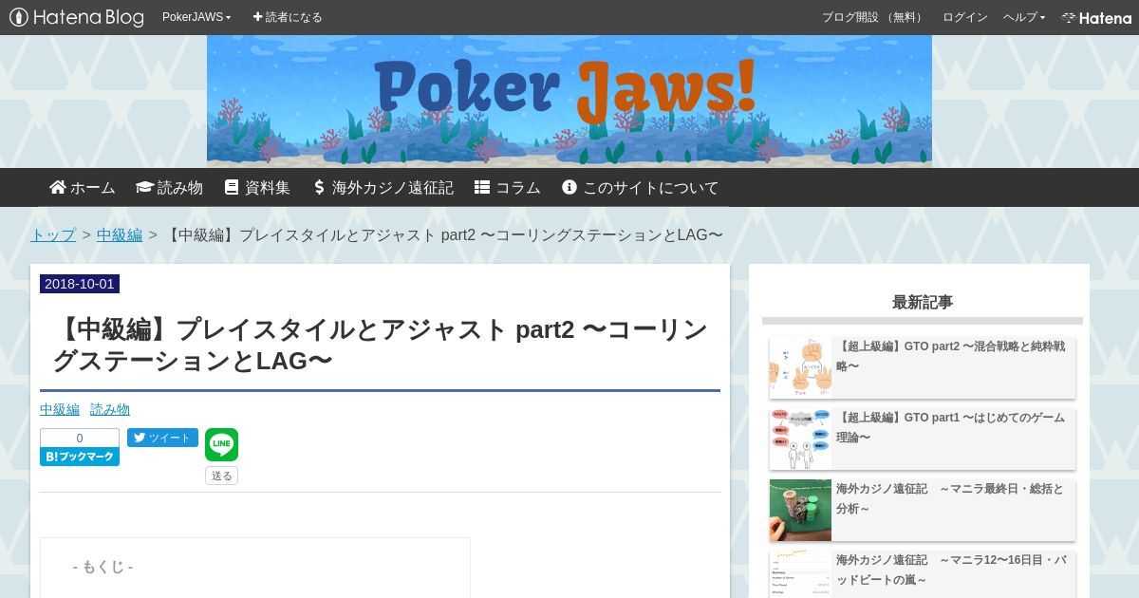Click the 送る button under LINE

[221, 476]
